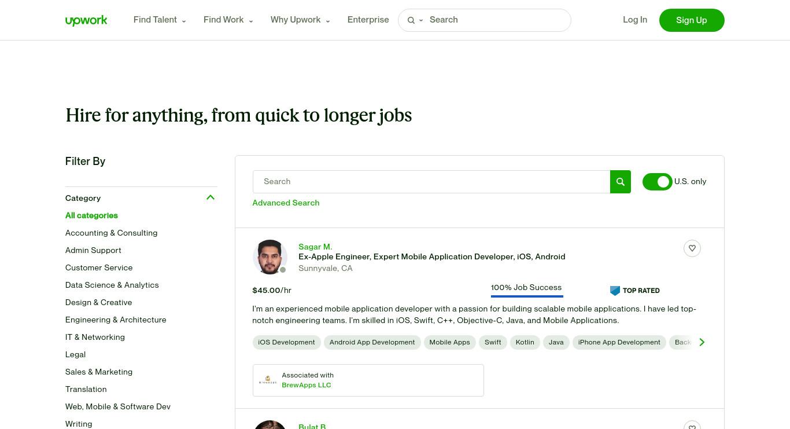Select the Design & Creative category

point(98,302)
